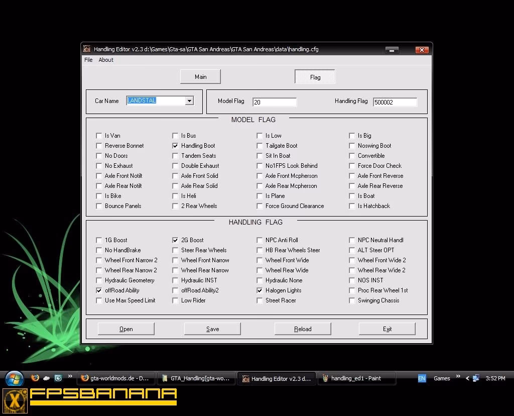Screen dimensions: 514x416
Task: Tick the Low Rider checkbox
Action: click(175, 300)
